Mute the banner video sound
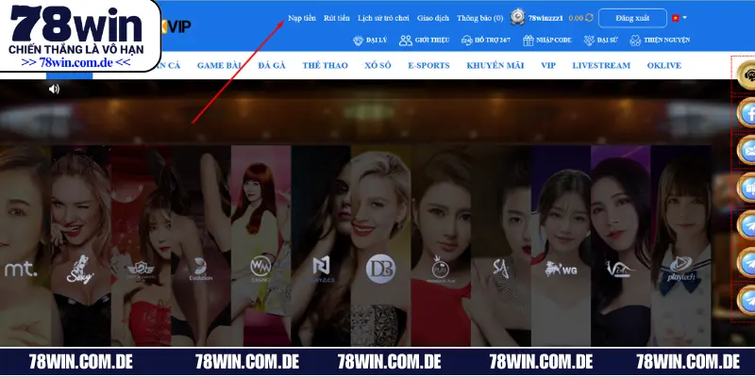This screenshot has height=377, width=755. [x=54, y=89]
